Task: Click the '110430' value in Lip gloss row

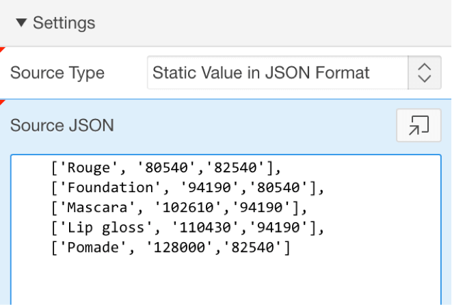Action: coord(205,228)
